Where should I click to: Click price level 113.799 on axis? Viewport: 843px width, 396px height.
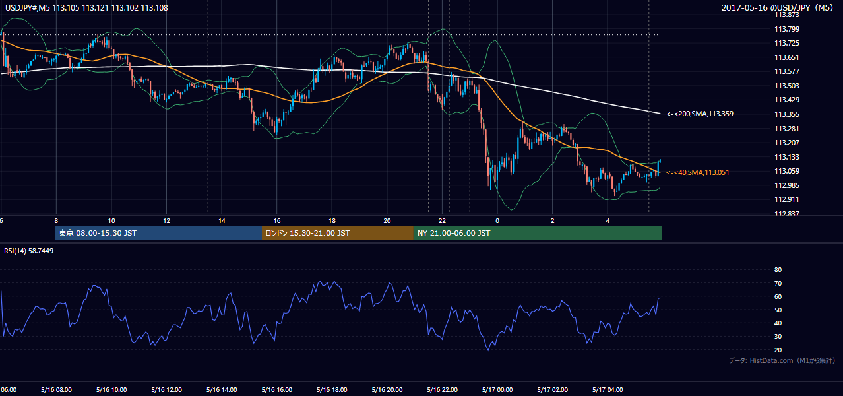coord(787,28)
